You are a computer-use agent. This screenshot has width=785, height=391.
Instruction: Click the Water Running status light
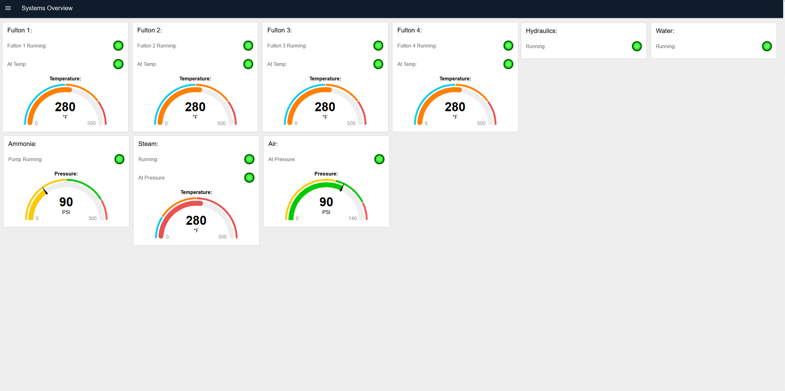pos(767,46)
